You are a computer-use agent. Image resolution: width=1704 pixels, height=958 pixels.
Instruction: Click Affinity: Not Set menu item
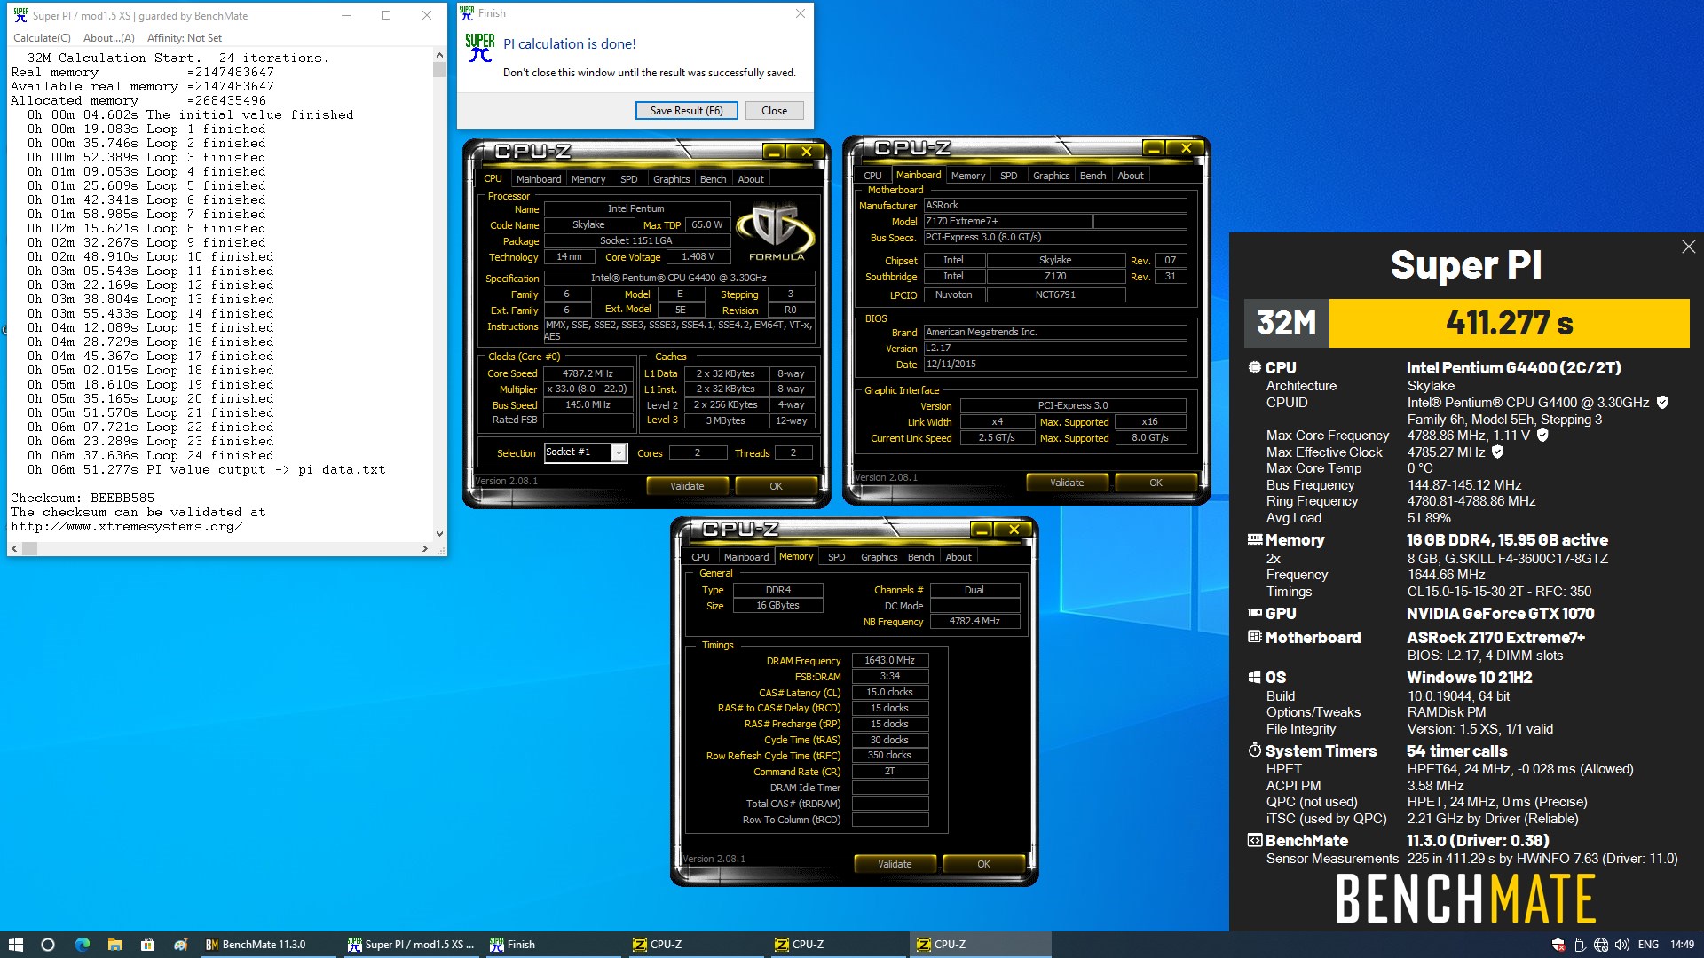[185, 38]
